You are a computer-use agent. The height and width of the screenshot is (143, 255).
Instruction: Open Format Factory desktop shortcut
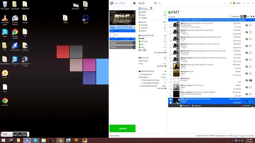pos(15,20)
